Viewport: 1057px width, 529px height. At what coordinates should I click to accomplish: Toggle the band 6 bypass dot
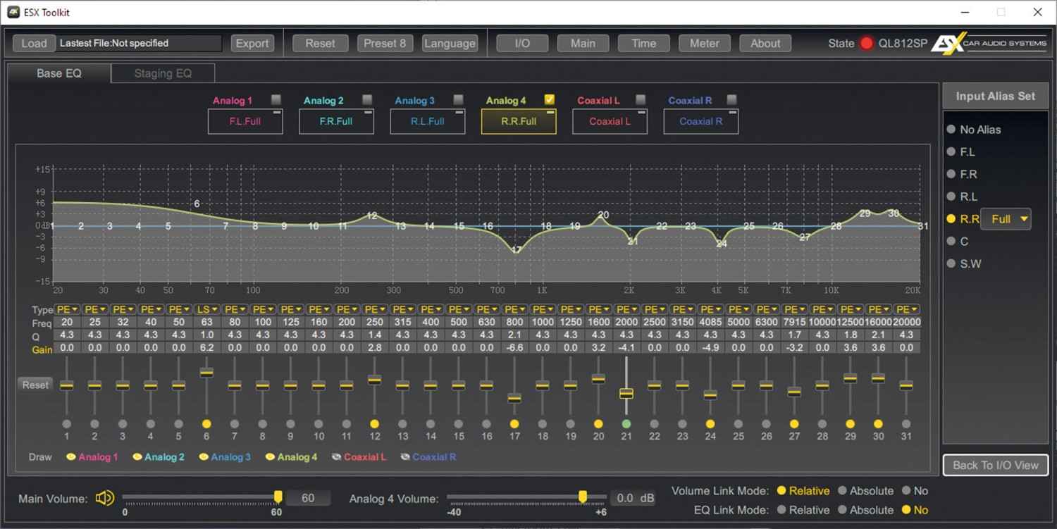point(206,424)
